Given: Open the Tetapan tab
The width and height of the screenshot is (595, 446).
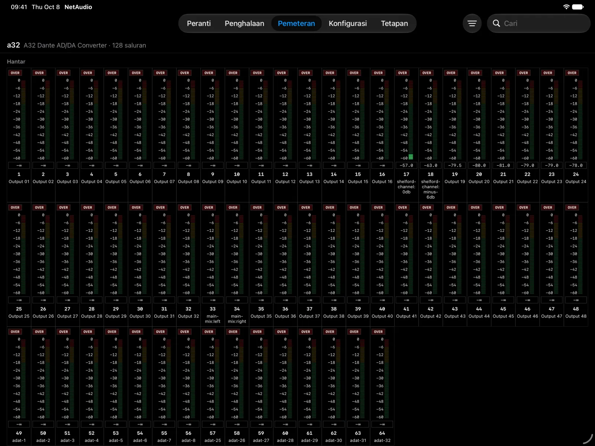Looking at the screenshot, I should 394,23.
